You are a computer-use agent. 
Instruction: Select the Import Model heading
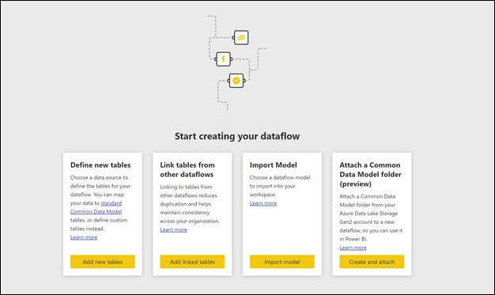pyautogui.click(x=274, y=165)
